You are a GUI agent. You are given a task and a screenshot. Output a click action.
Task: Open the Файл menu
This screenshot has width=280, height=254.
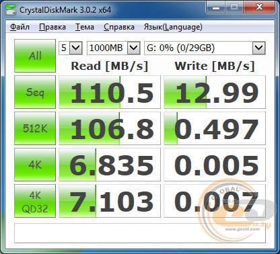click(x=20, y=27)
